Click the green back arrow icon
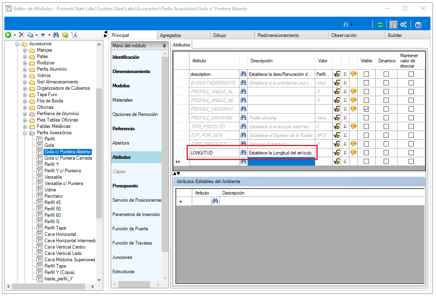This screenshot has height=297, width=436. (8, 35)
